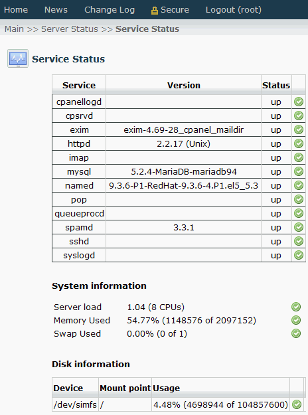Image resolution: width=308 pixels, height=415 pixels.
Task: Open the News menu item
Action: pyautogui.click(x=56, y=10)
